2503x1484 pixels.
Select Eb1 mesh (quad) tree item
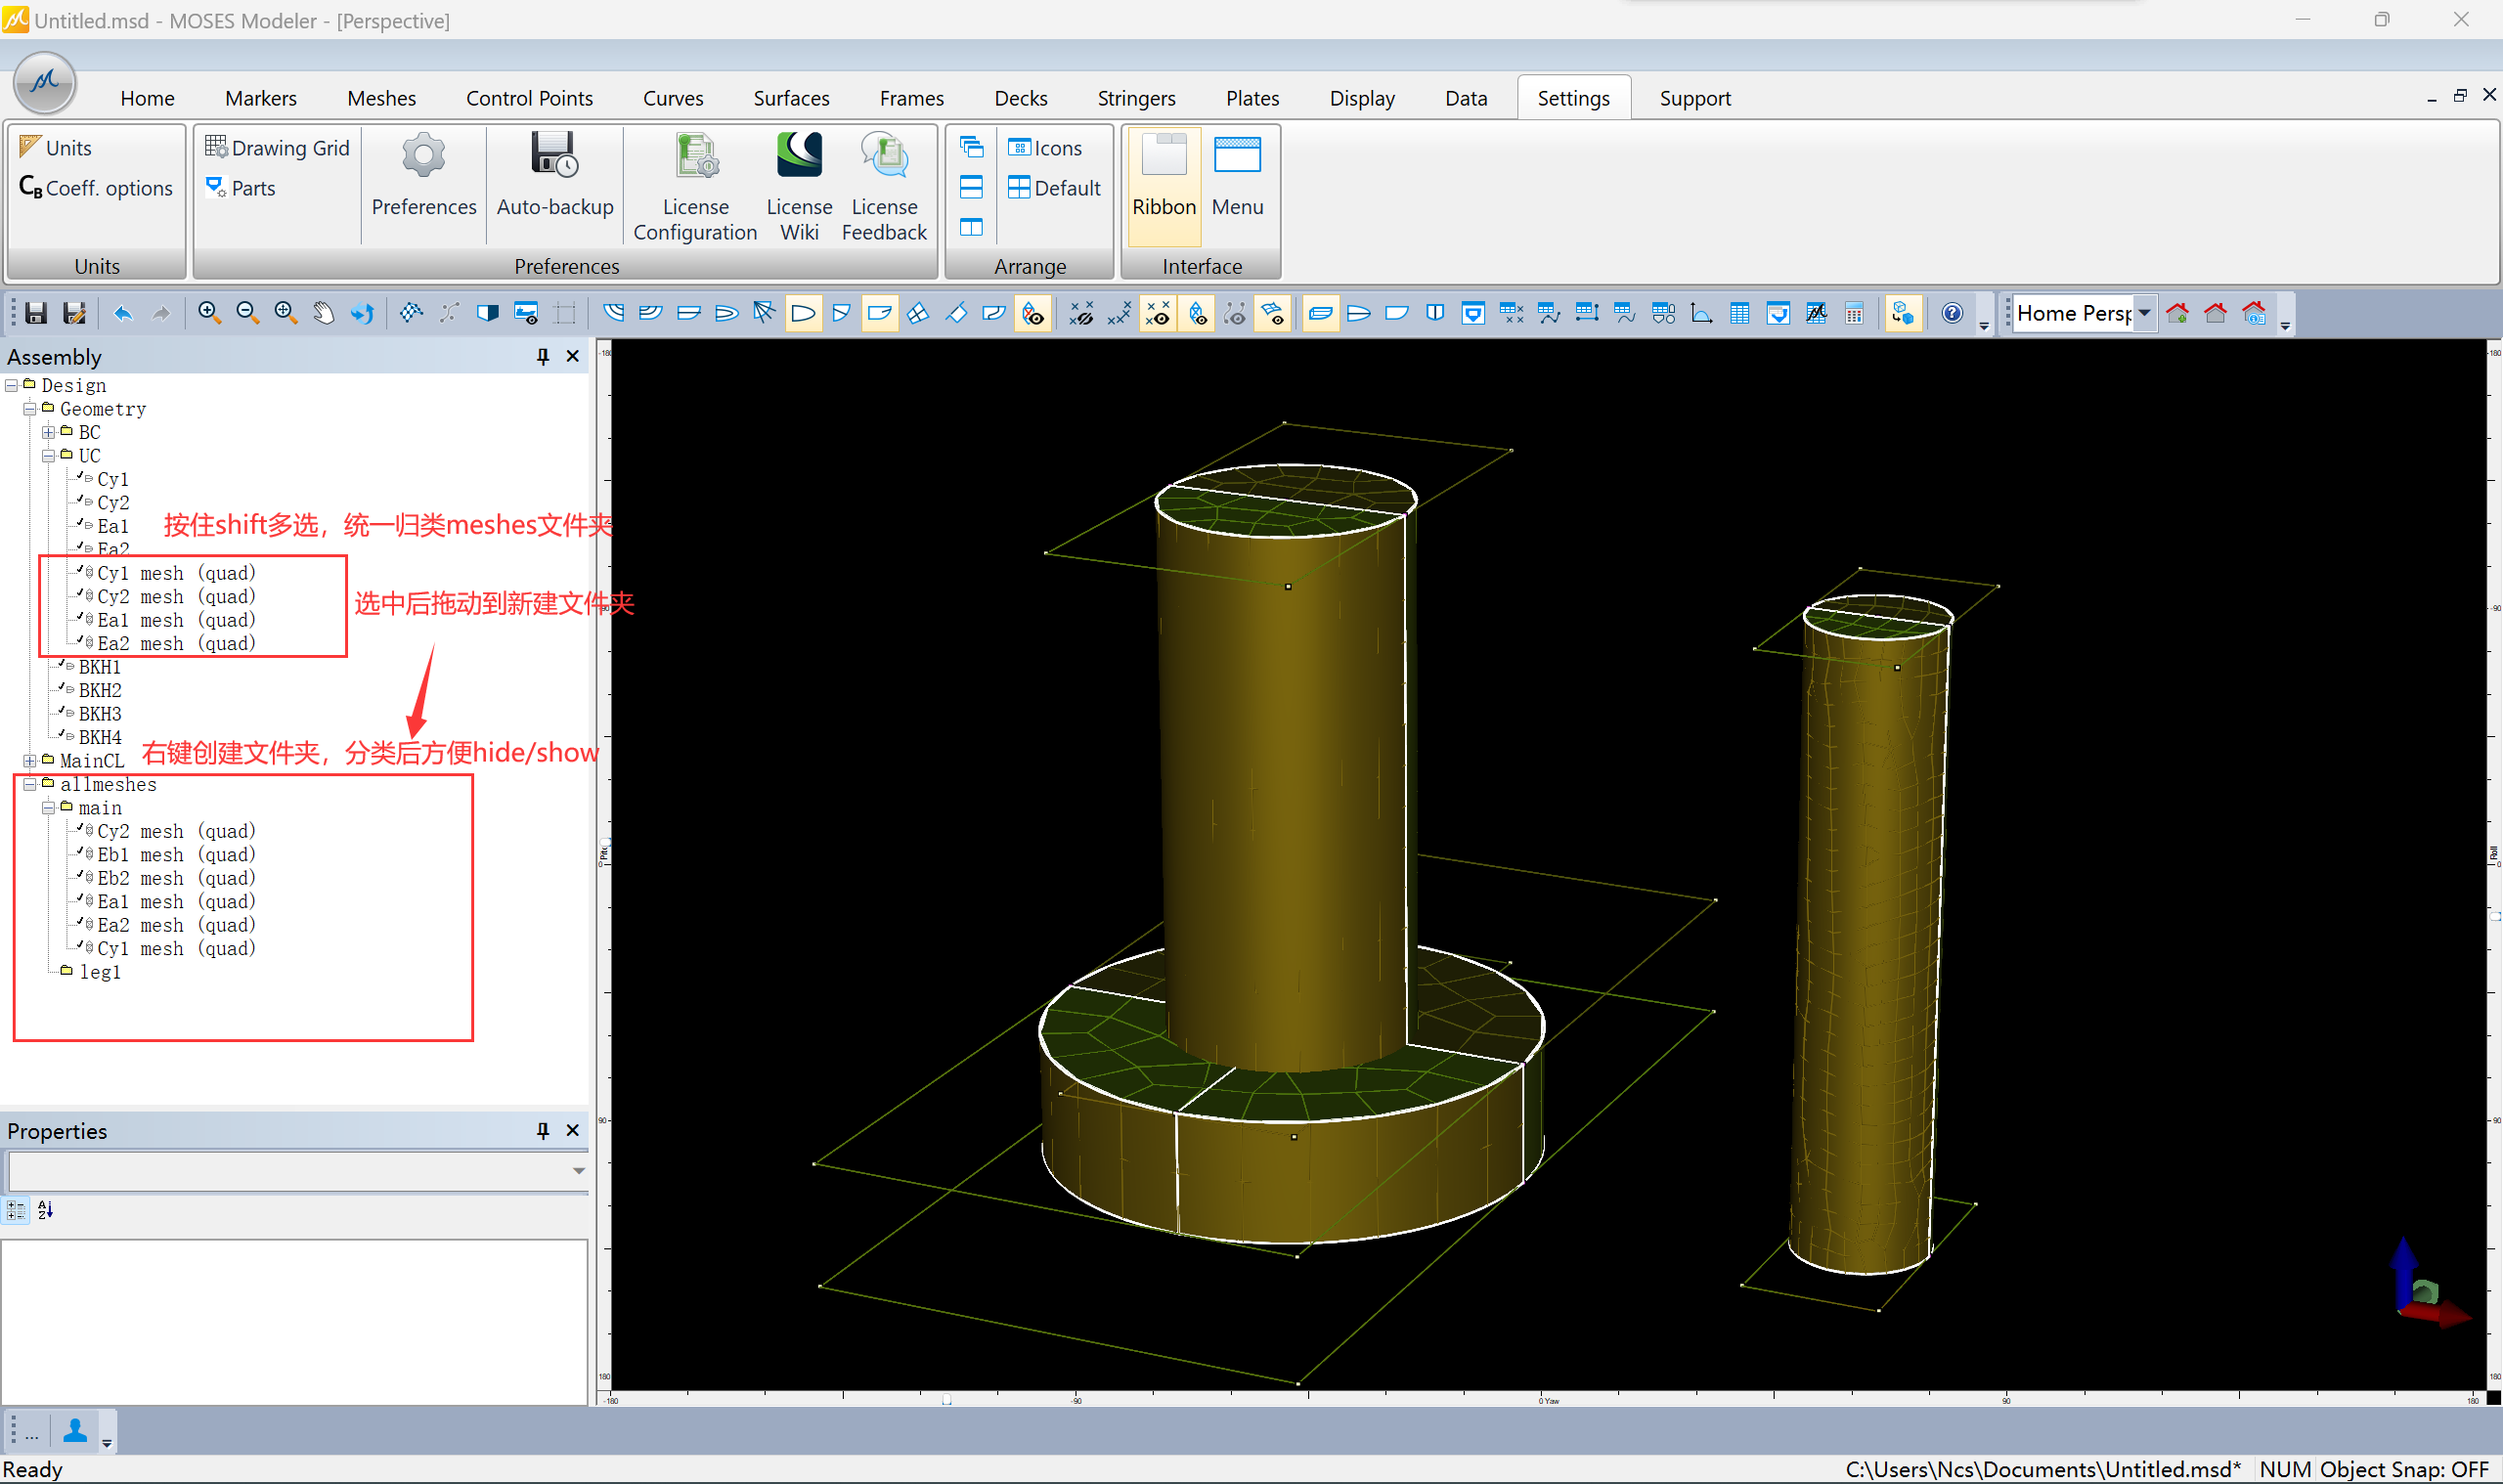175,855
